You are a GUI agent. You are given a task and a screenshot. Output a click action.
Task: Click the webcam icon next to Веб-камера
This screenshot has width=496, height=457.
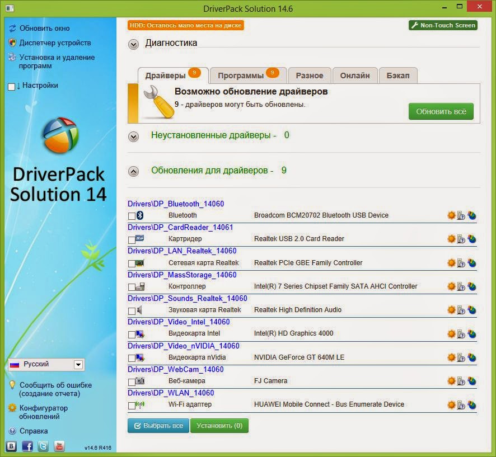point(140,381)
